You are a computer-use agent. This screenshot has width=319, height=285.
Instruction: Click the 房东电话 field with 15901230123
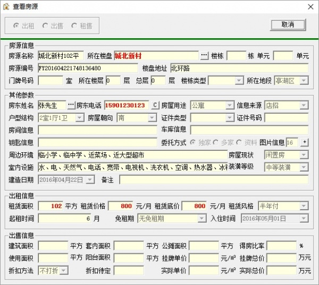127,105
